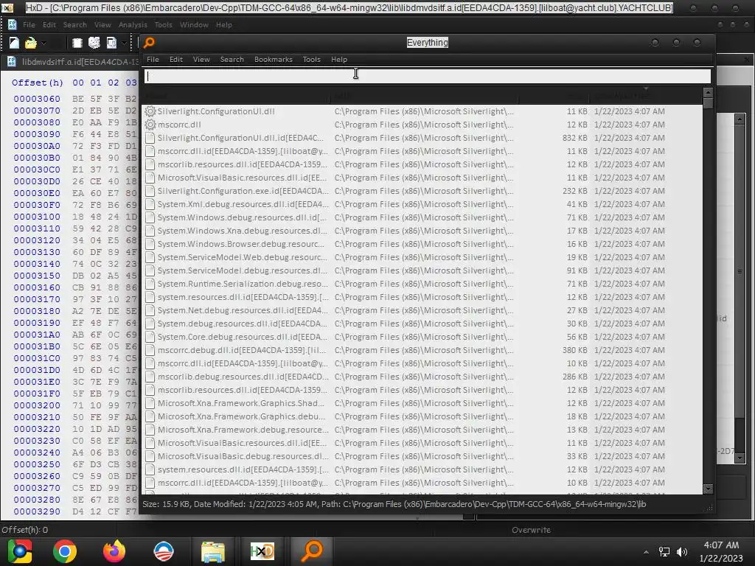755x566 pixels.
Task: Click the volume speaker icon in system tray
Action: 682,552
